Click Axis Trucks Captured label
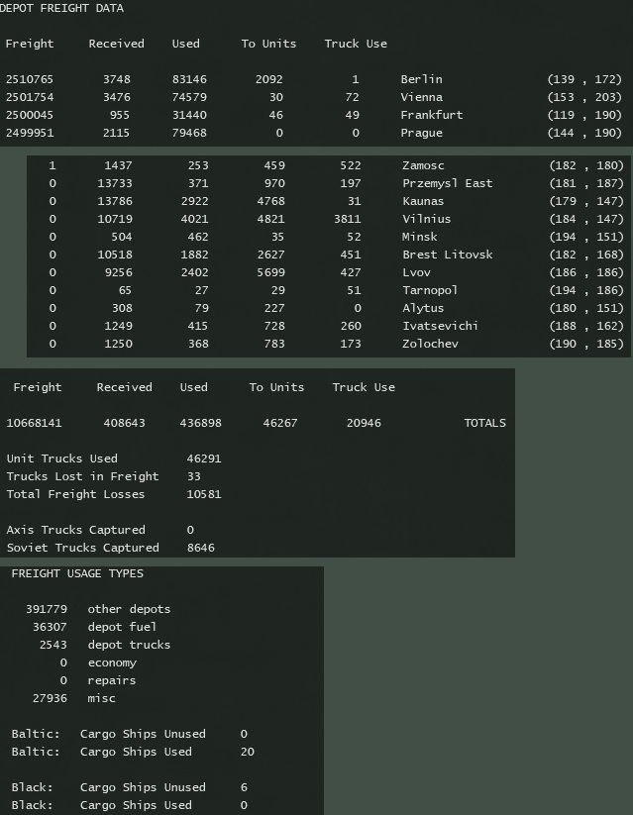 [x=76, y=530]
